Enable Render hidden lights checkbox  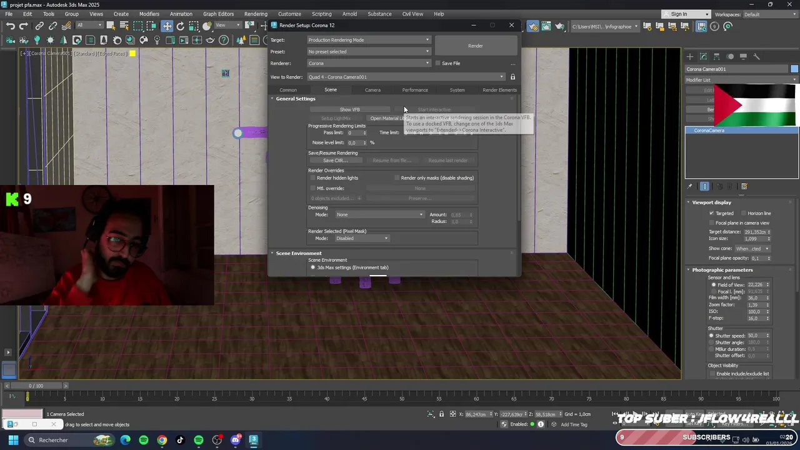[313, 178]
